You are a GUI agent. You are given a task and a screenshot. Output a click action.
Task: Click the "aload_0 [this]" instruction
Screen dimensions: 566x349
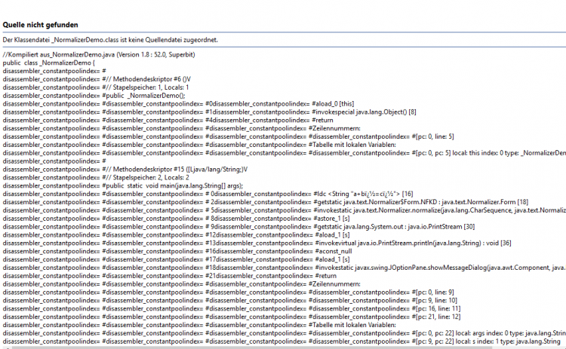pos(337,104)
